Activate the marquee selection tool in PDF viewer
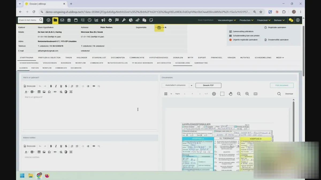Screen dimensions: 321x180 (222, 94)
